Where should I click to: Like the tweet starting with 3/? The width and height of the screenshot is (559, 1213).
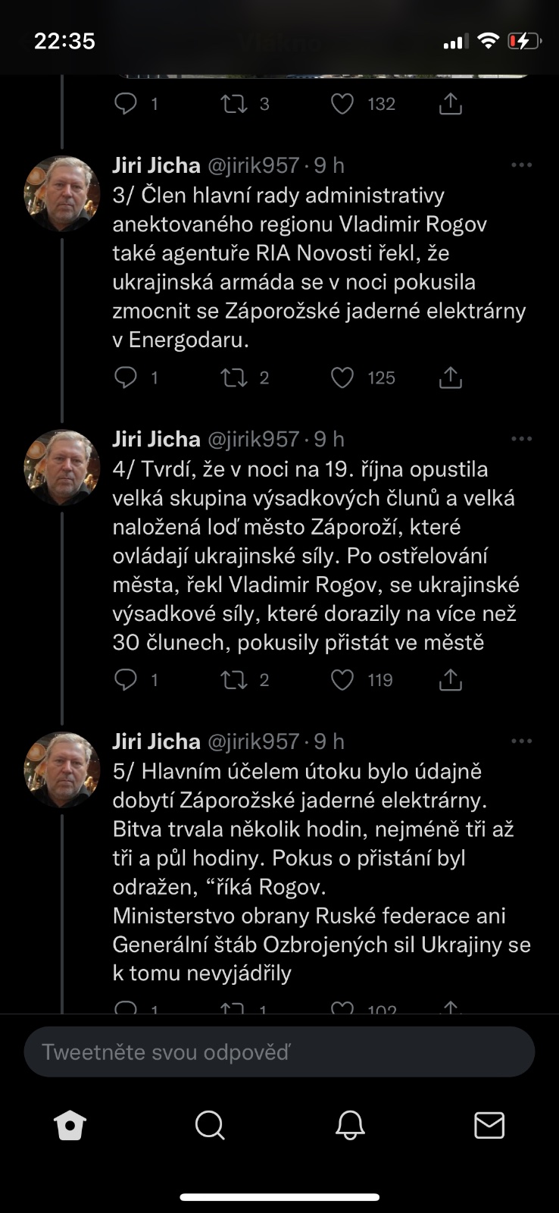pos(342,378)
